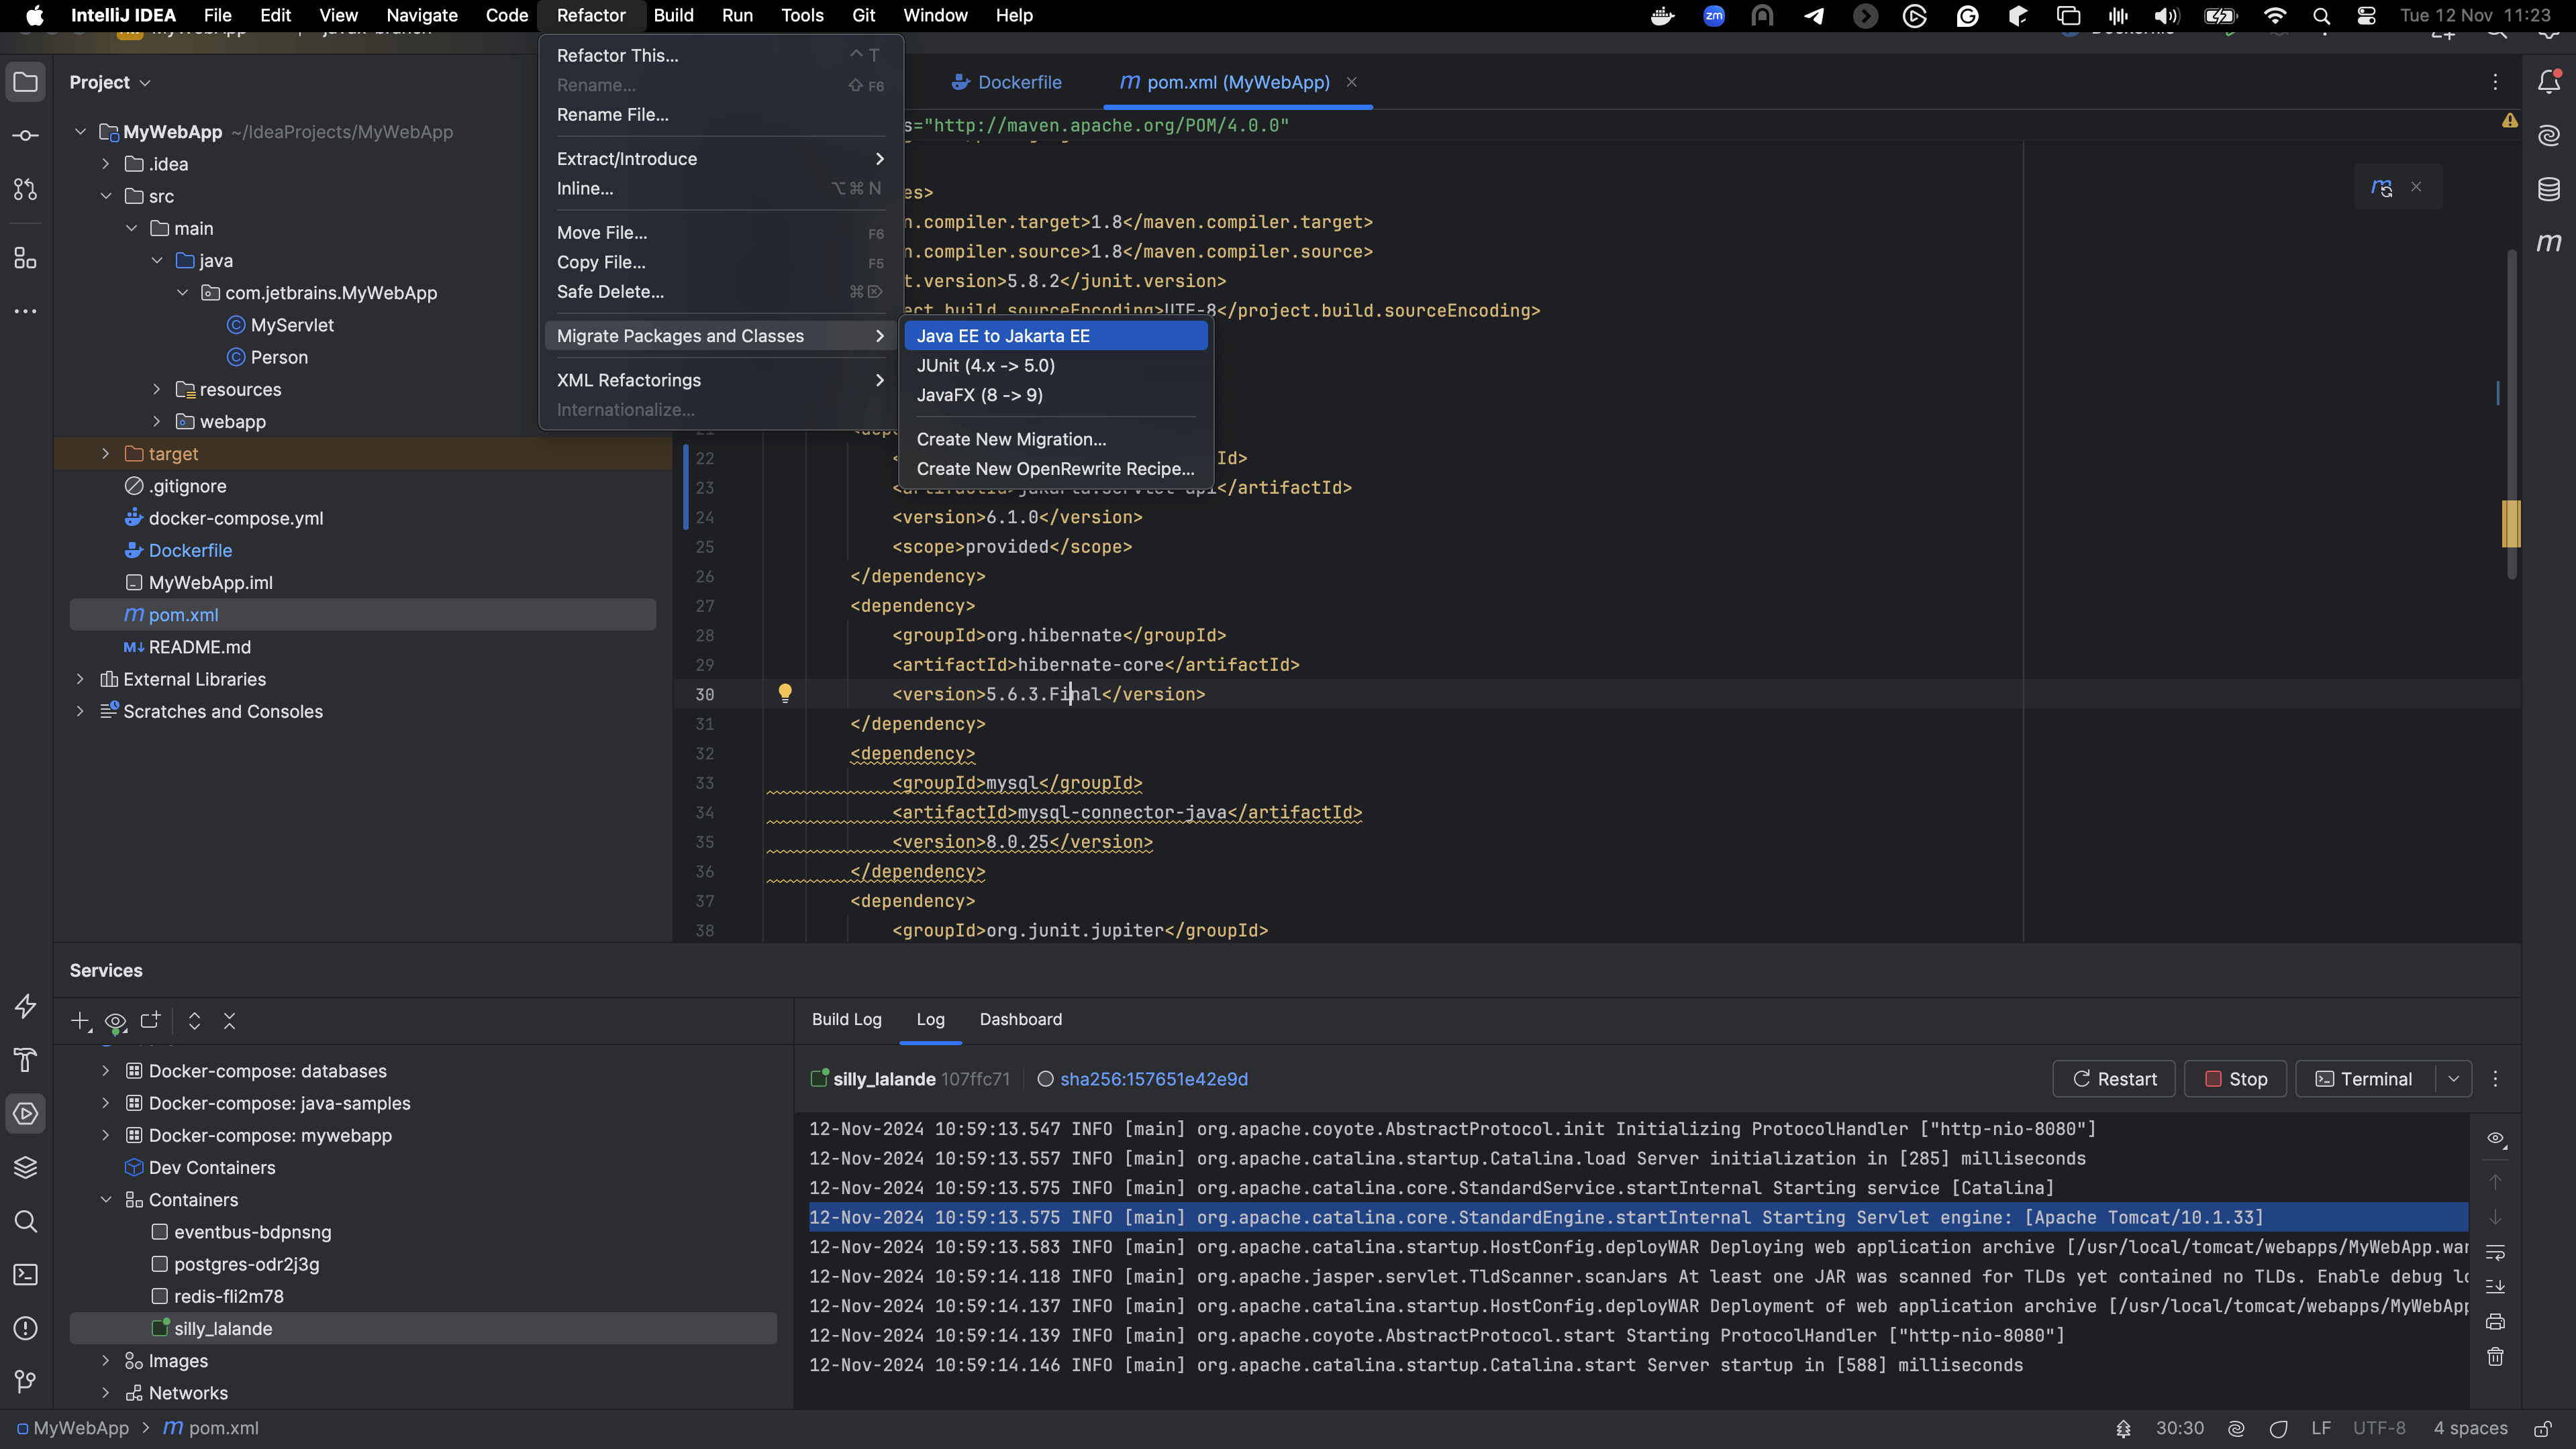This screenshot has width=2576, height=1449.
Task: Open the Maven tool window icon
Action: (2549, 243)
